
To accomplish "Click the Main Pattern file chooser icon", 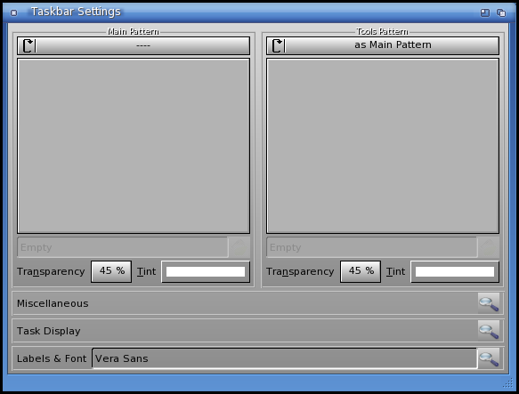I will point(239,247).
